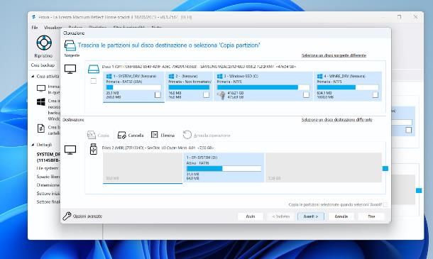Maximize the Macrium Reflect main window
Screen dimensions: 433x259
pyautogui.click(x=400, y=17)
